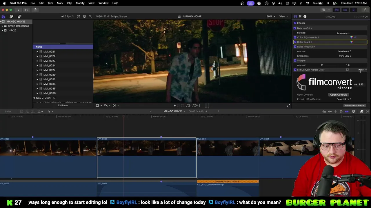Show or hide Inspector sliders button
This screenshot has width=371, height=208.
(353, 10)
